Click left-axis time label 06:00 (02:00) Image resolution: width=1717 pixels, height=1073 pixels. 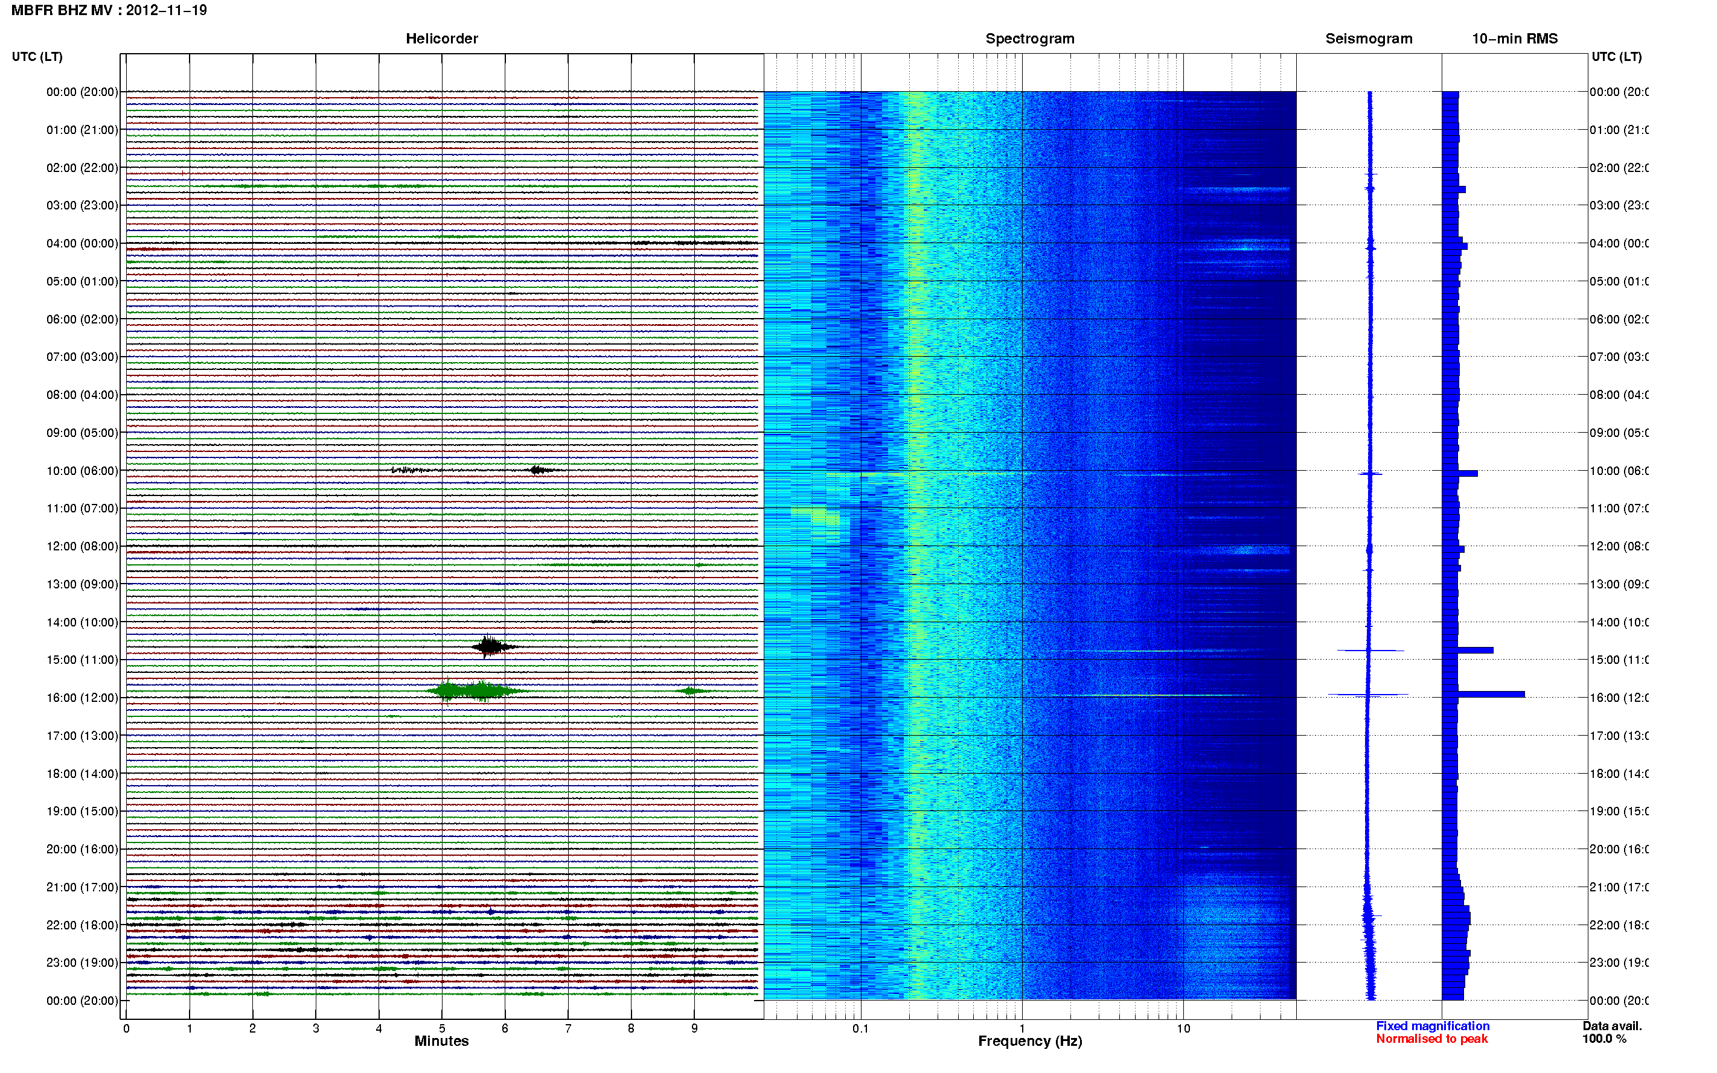click(x=82, y=319)
